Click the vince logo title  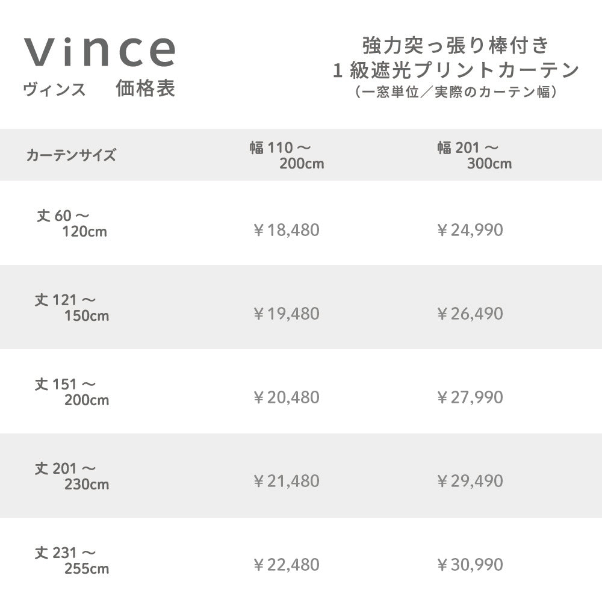tap(100, 52)
